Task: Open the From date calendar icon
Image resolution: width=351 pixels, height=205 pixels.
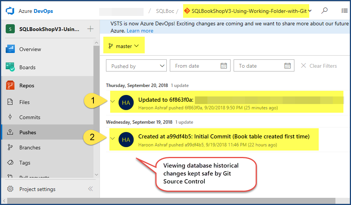Action: point(224,65)
